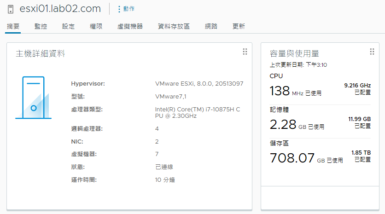This screenshot has height=214, width=385.
Task: Click the 儲存區 section label
Action: pyautogui.click(x=279, y=143)
